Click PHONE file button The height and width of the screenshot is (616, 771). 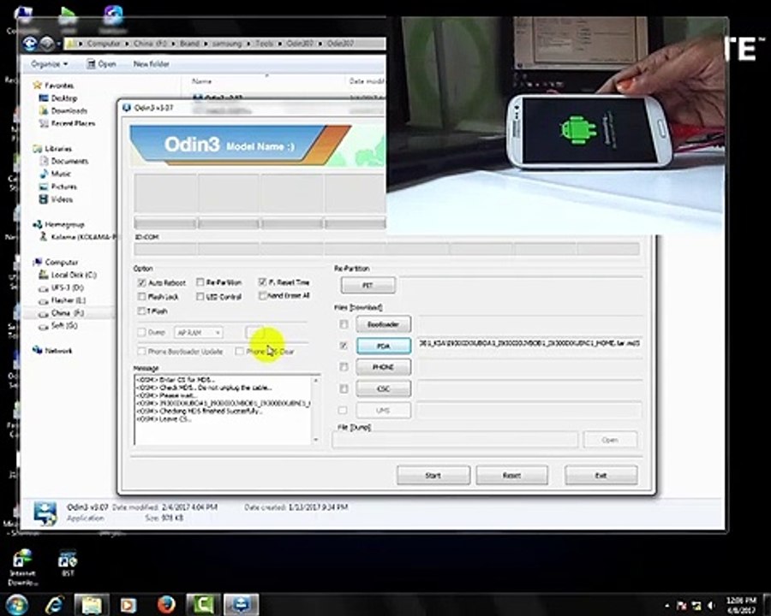pyautogui.click(x=384, y=367)
